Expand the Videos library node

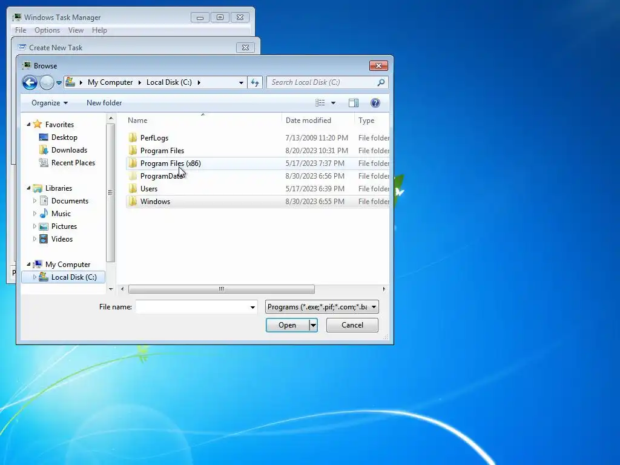[x=35, y=239]
